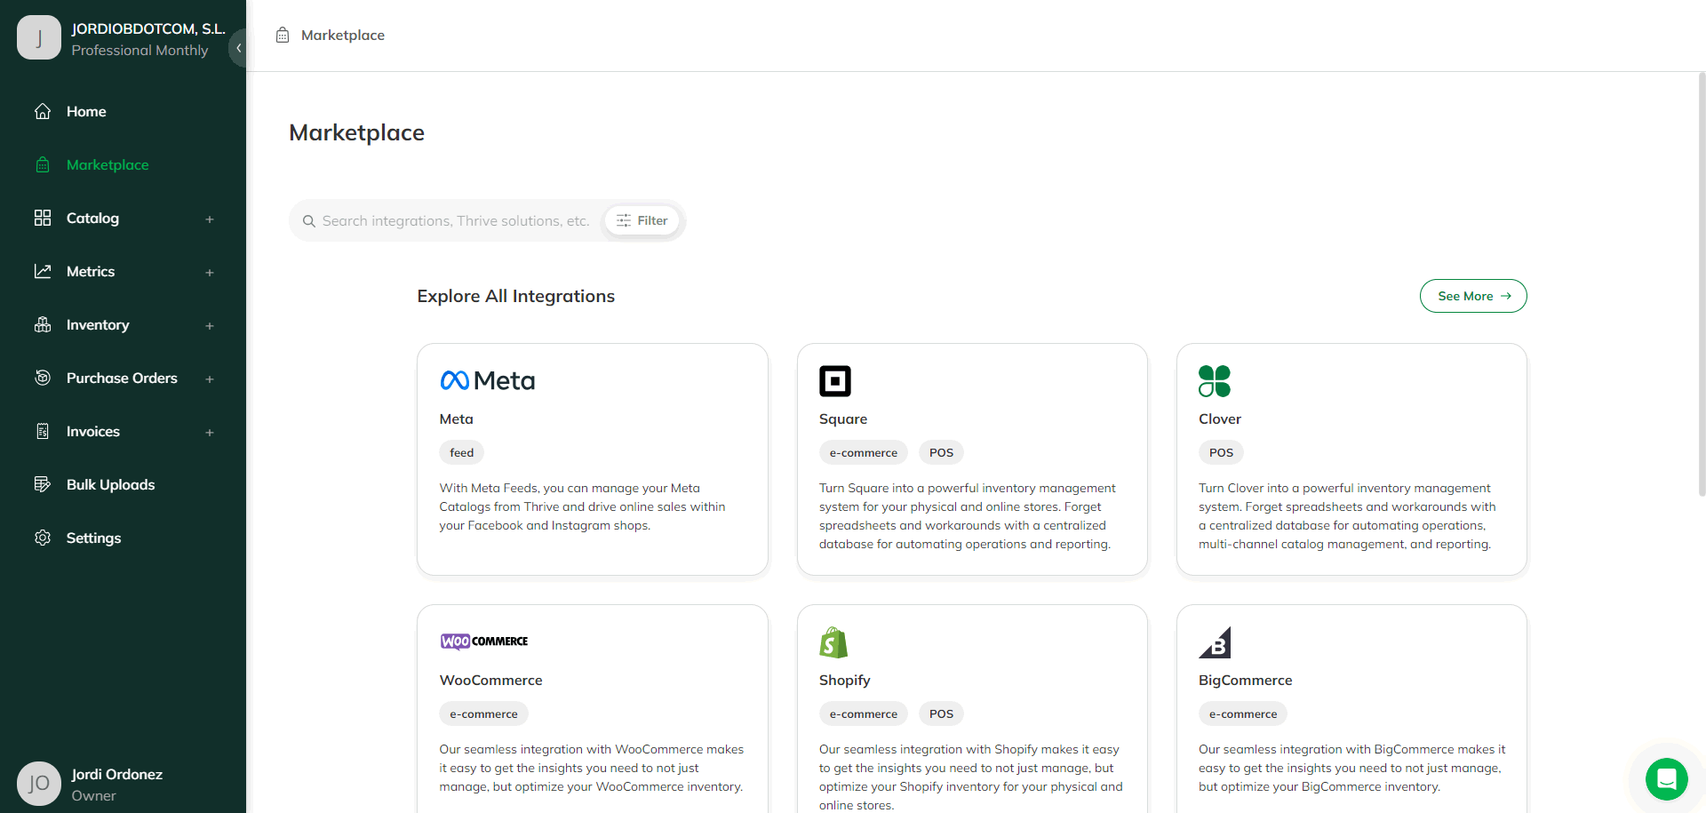Click e-commerce tag on Square card
Viewport: 1706px width, 813px height.
click(x=863, y=452)
